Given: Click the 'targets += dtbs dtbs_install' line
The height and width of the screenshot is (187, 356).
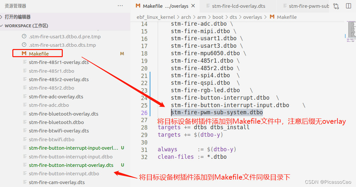Looking at the screenshot, I should (204, 127).
